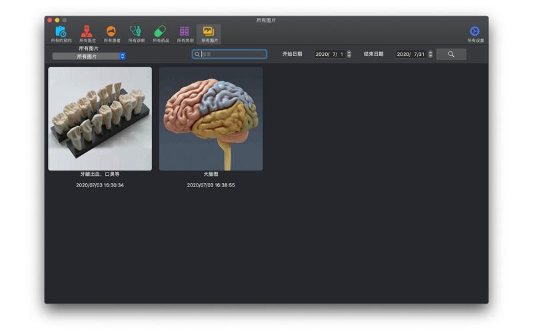Image resolution: width=533 pixels, height=333 pixels.
Task: Open the brain model image thumbnail
Action: click(211, 119)
